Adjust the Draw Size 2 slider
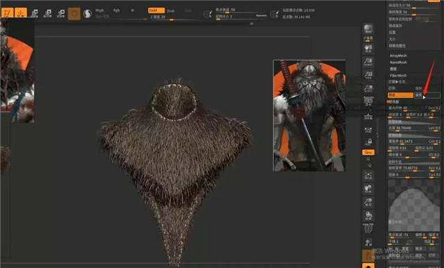444x268 pixels. point(241,17)
